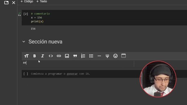
Task: Open the emoji picker
Action: click(x=115, y=56)
